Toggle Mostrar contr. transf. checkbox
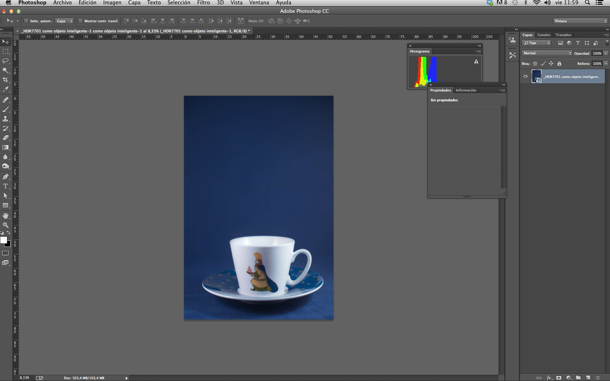 pos(81,21)
